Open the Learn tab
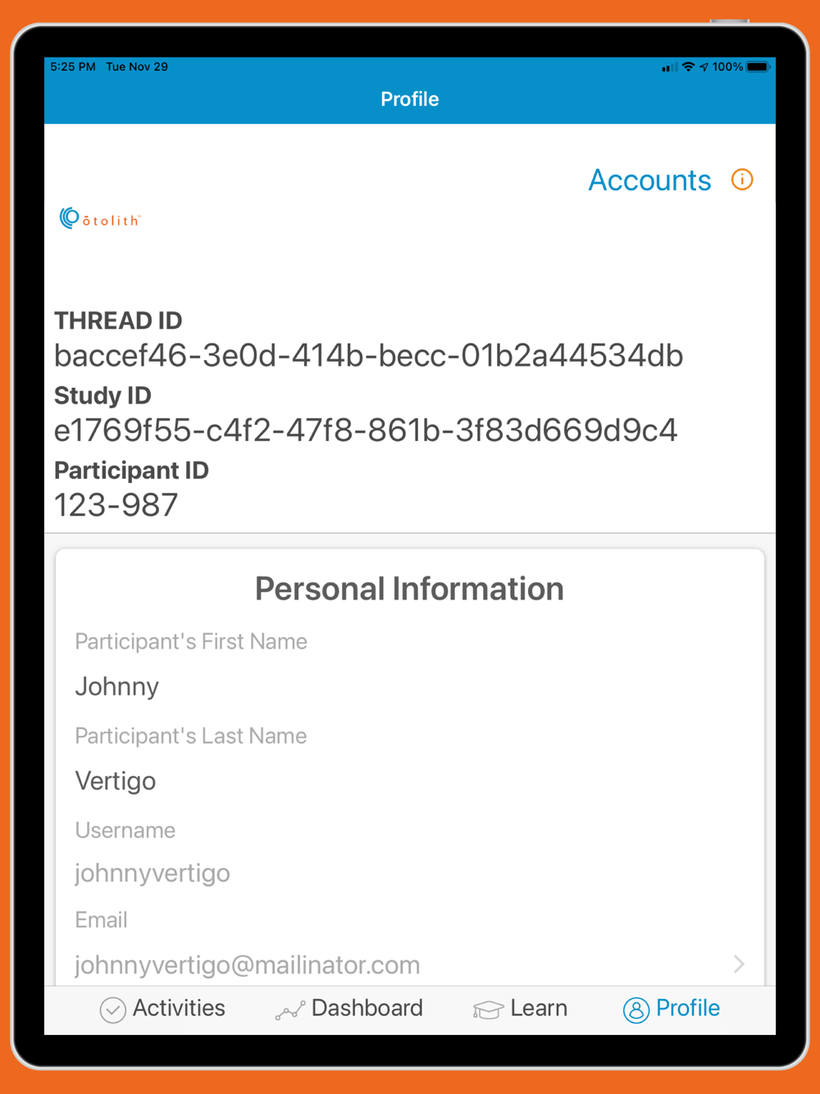This screenshot has height=1094, width=820. tap(520, 1009)
